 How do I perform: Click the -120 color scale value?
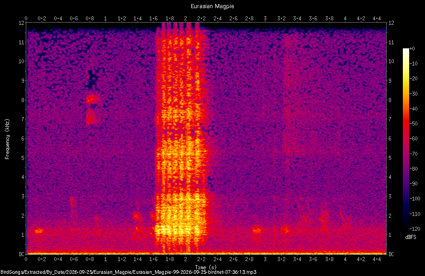pyautogui.click(x=415, y=229)
